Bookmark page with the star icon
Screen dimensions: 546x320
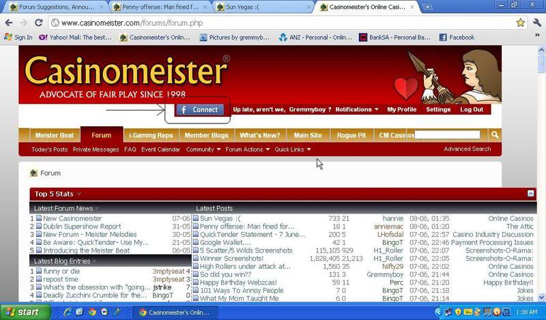520,23
